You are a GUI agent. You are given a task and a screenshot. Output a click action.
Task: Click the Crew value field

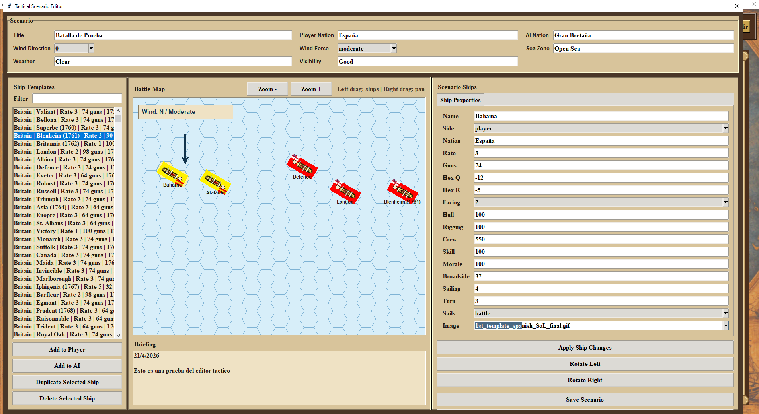click(x=601, y=239)
